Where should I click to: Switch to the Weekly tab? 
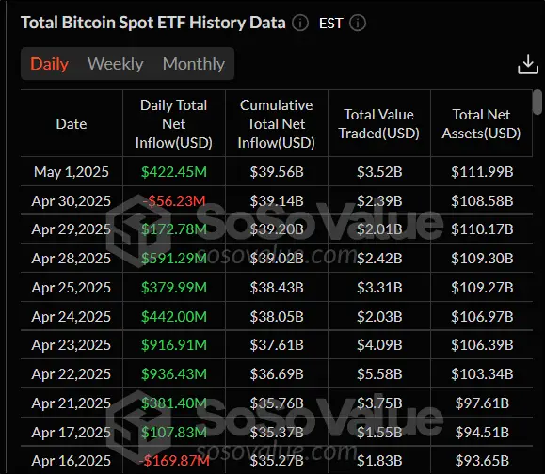click(116, 64)
